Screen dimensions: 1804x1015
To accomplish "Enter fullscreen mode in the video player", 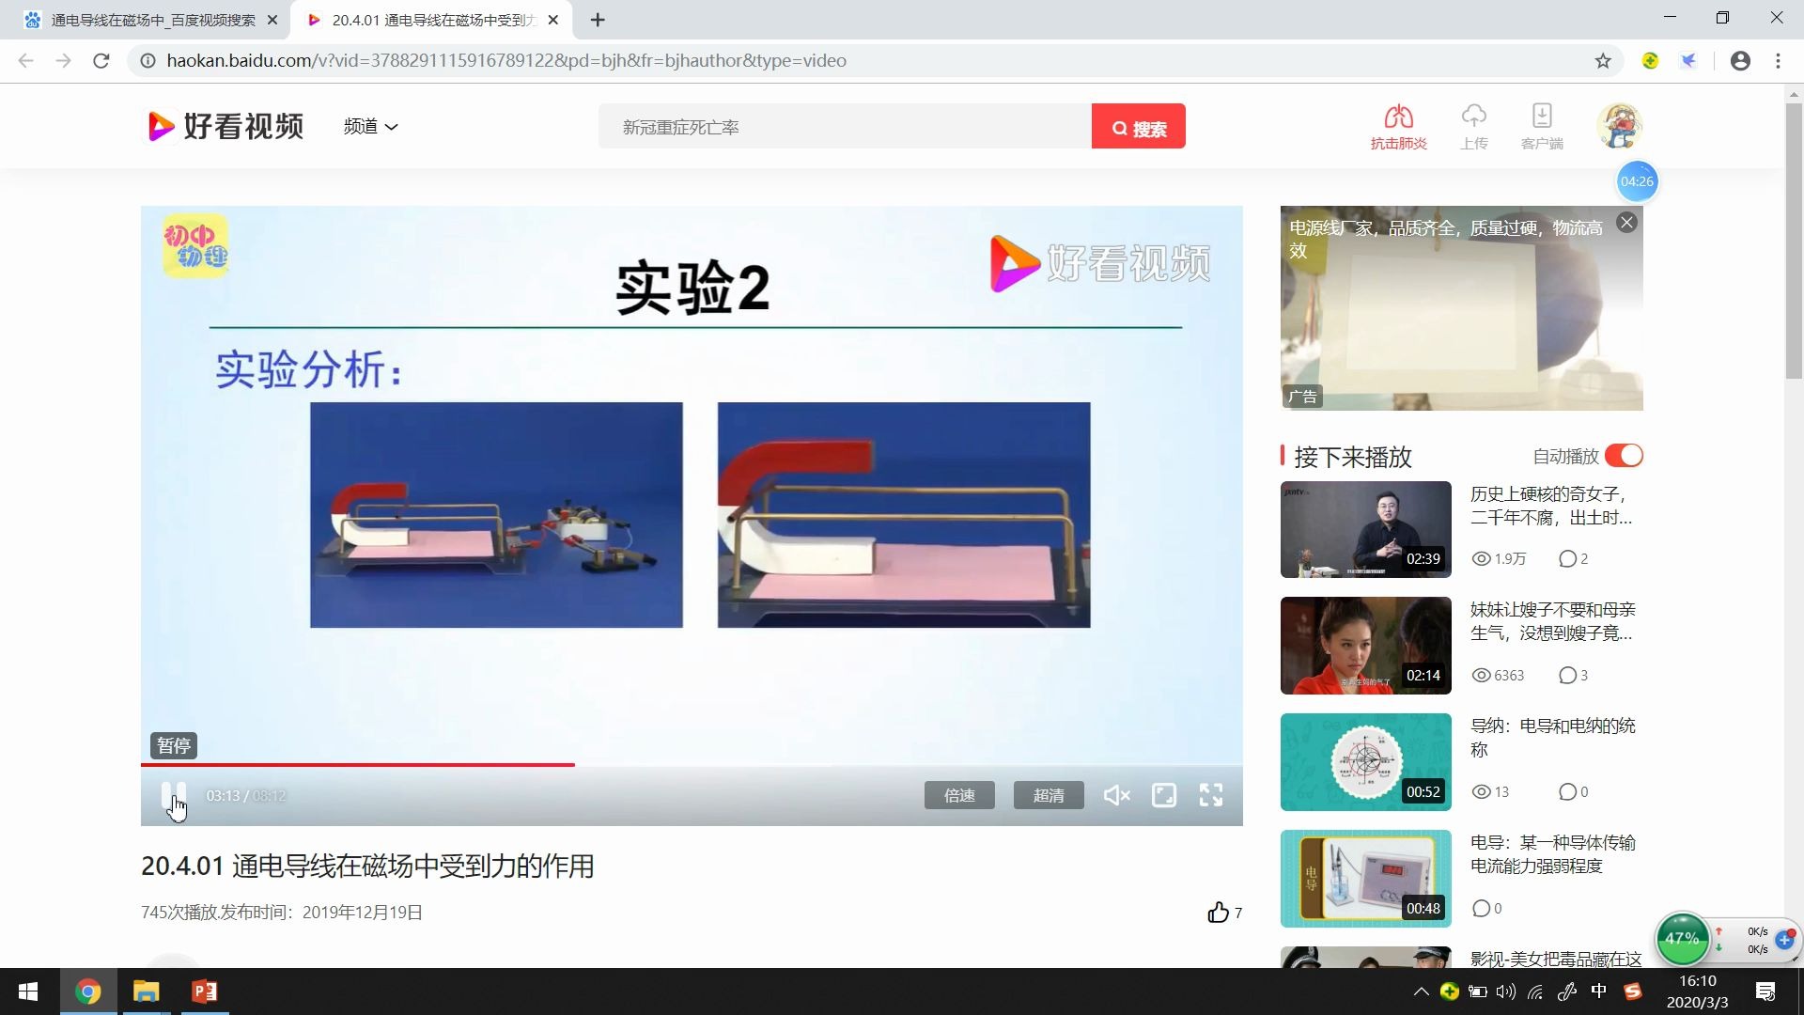I will coord(1211,796).
